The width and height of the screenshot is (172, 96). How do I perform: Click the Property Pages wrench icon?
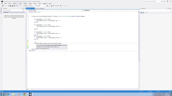click(x=146, y=13)
